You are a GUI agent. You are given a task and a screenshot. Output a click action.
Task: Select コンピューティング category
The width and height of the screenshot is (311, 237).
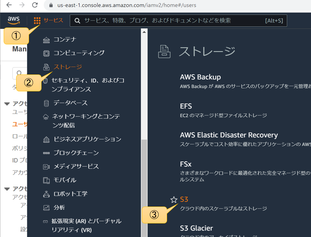(79, 53)
